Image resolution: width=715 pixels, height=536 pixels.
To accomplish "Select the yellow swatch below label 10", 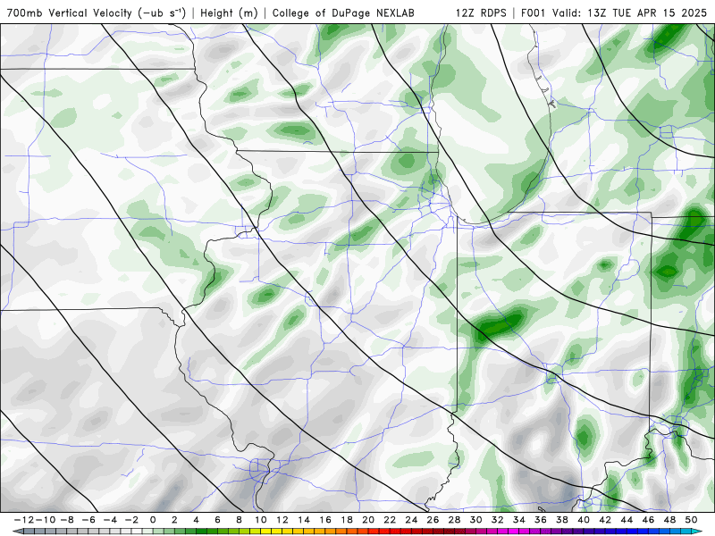I will 265,532.
